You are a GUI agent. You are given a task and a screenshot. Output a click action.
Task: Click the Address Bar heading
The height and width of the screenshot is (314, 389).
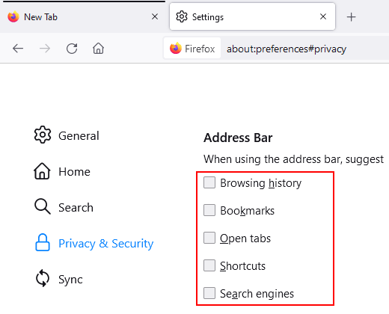tap(238, 138)
